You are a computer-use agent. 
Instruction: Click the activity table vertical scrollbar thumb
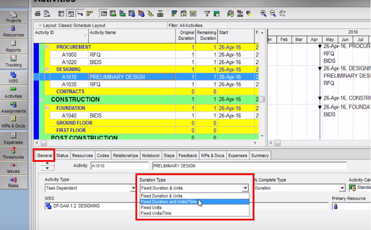[x=262, y=99]
